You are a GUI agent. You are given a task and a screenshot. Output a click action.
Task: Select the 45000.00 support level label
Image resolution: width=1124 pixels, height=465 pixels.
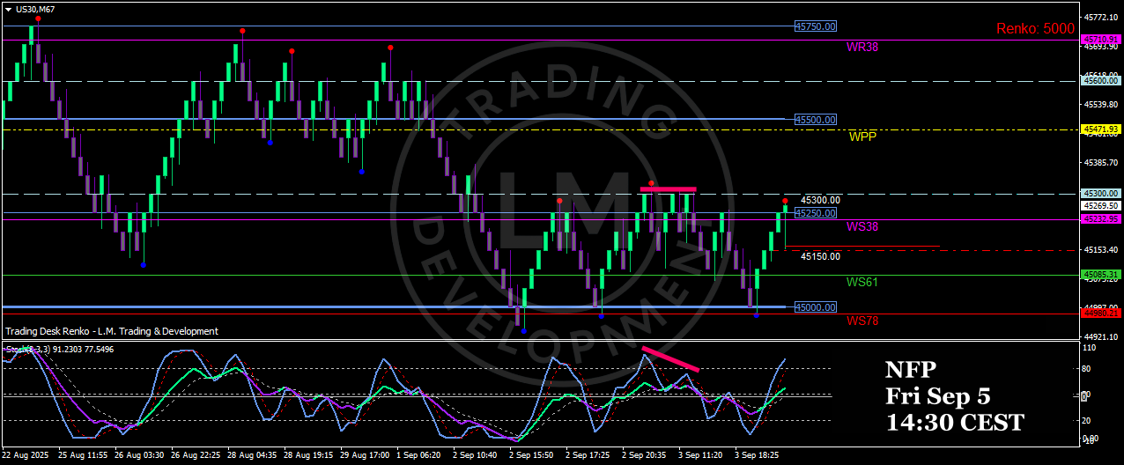[x=815, y=307]
